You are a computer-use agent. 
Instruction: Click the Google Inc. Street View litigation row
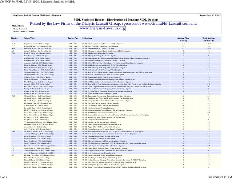116,101
